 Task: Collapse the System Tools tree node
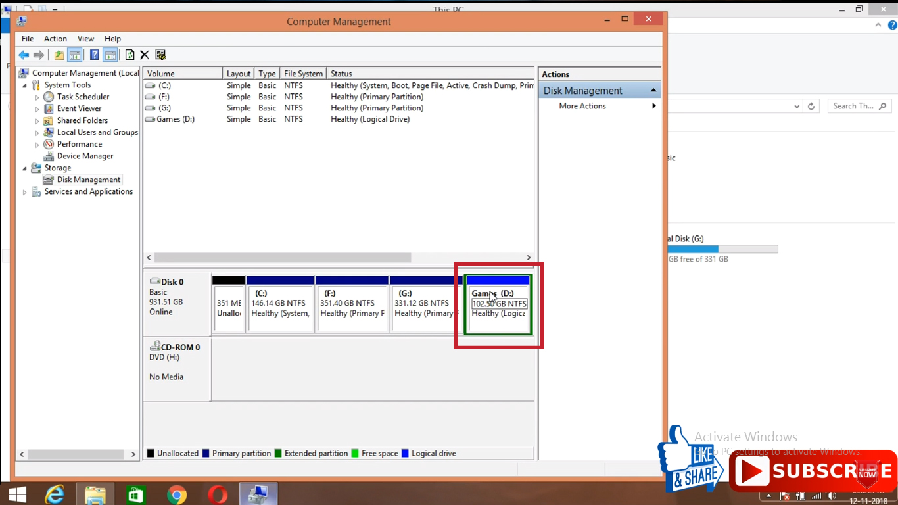click(25, 85)
